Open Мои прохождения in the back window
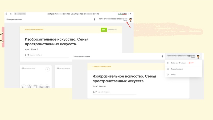Viewport: 213px width, 120px height. tap(14, 19)
